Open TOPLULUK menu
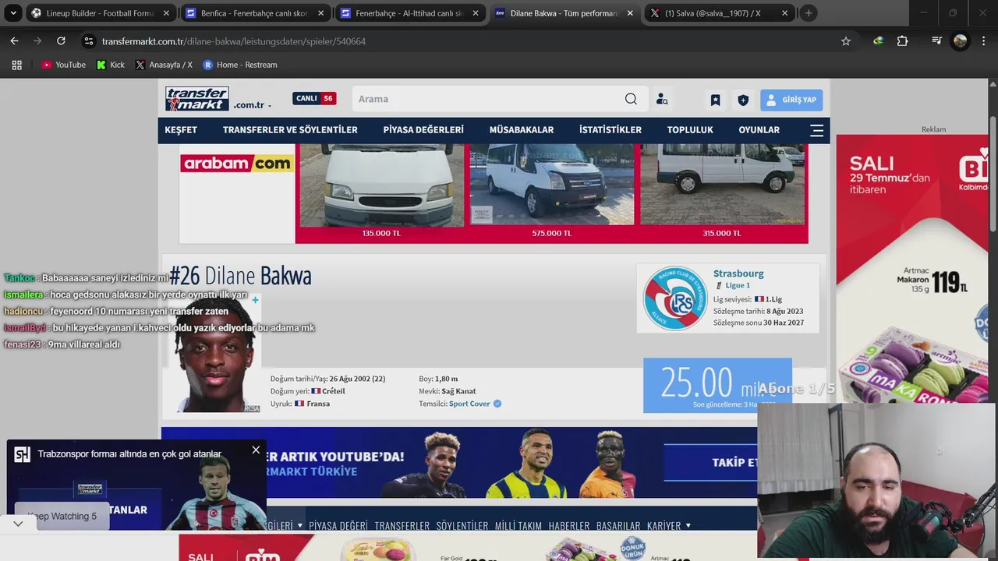998x561 pixels. point(690,130)
